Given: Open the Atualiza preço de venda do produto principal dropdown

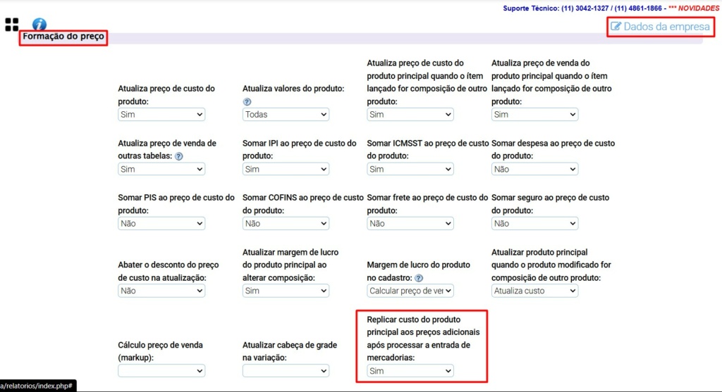Looking at the screenshot, I should 534,115.
